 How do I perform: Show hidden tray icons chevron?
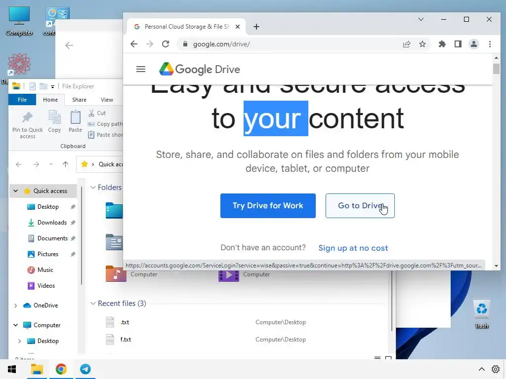481,369
